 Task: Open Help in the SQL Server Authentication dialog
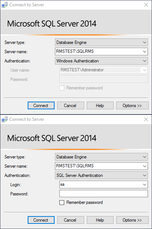(100, 220)
